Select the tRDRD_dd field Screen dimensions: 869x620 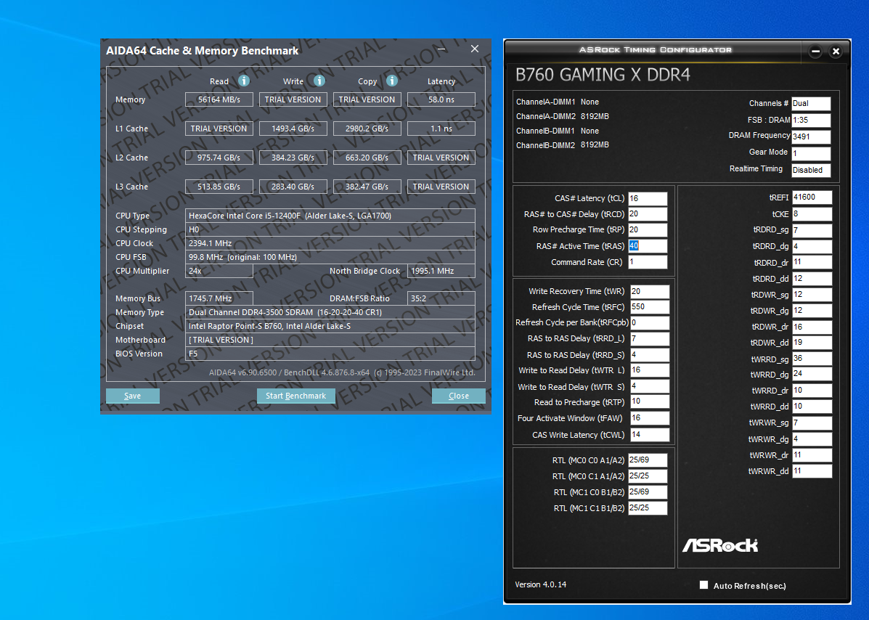pos(812,279)
